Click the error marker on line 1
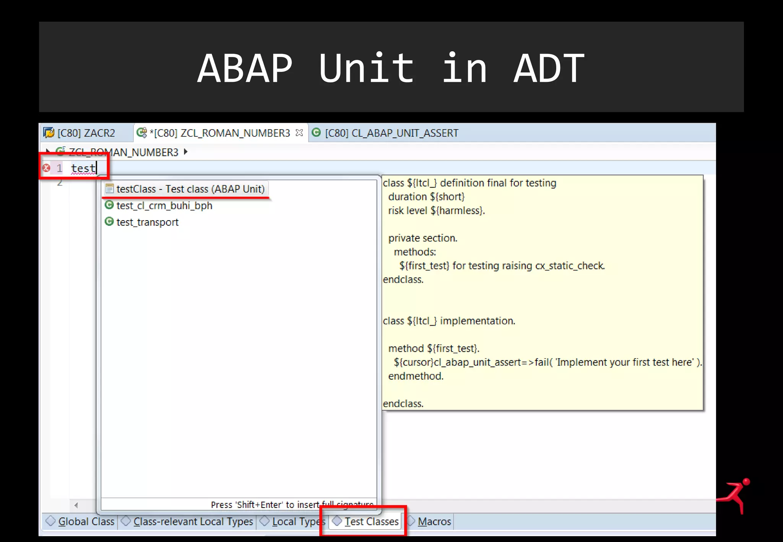Screen dimensions: 783x542 [46, 168]
